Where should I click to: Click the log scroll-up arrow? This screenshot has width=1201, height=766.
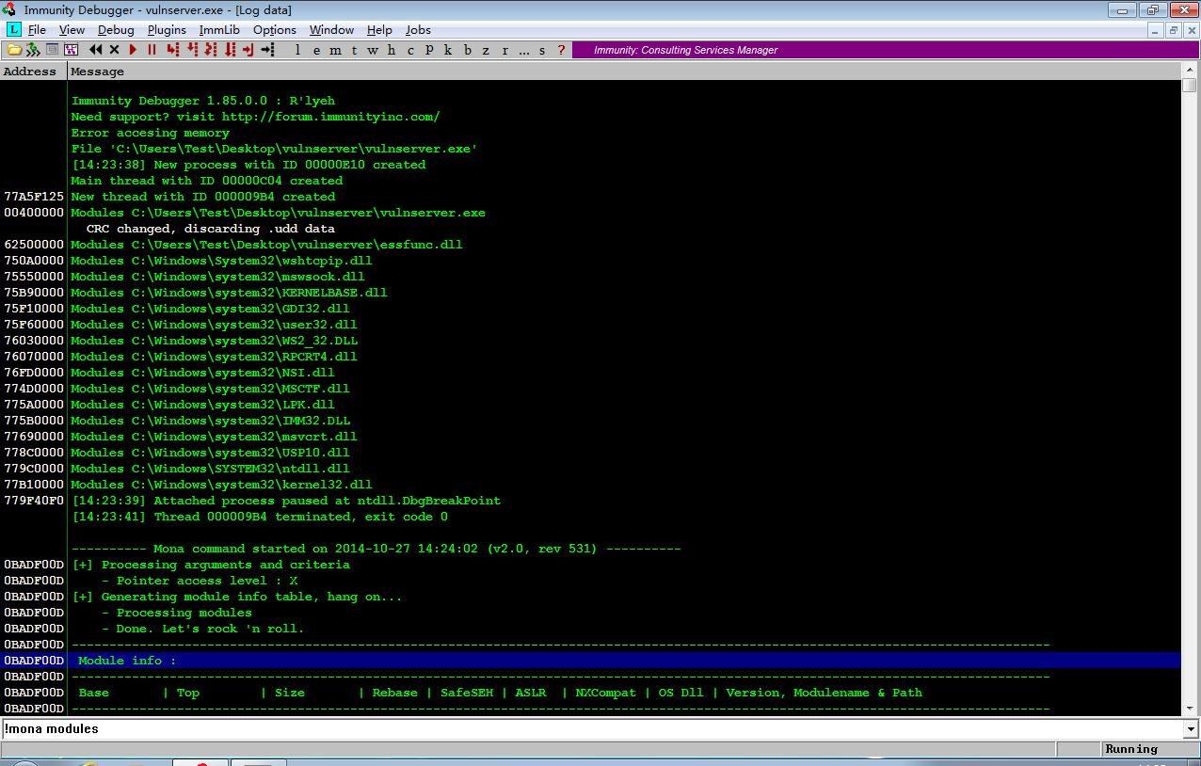click(1189, 71)
